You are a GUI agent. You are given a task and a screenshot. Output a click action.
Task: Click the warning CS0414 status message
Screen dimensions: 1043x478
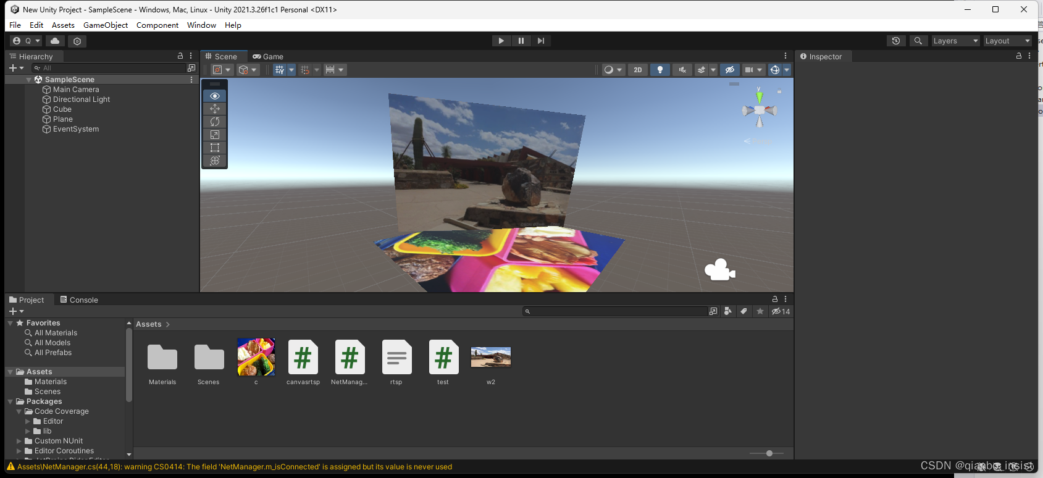234,467
